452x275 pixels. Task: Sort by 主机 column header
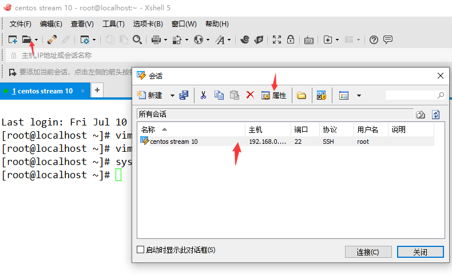coord(268,129)
